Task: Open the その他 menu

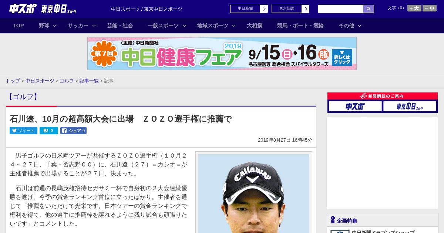Action: pyautogui.click(x=346, y=26)
